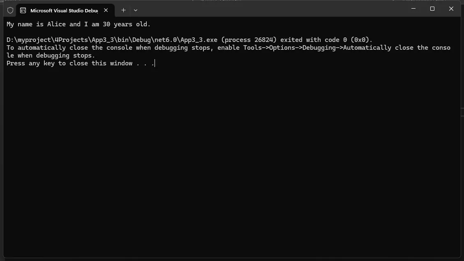Click the empty title bar area beside tabs
This screenshot has width=464, height=261.
tap(272, 9)
